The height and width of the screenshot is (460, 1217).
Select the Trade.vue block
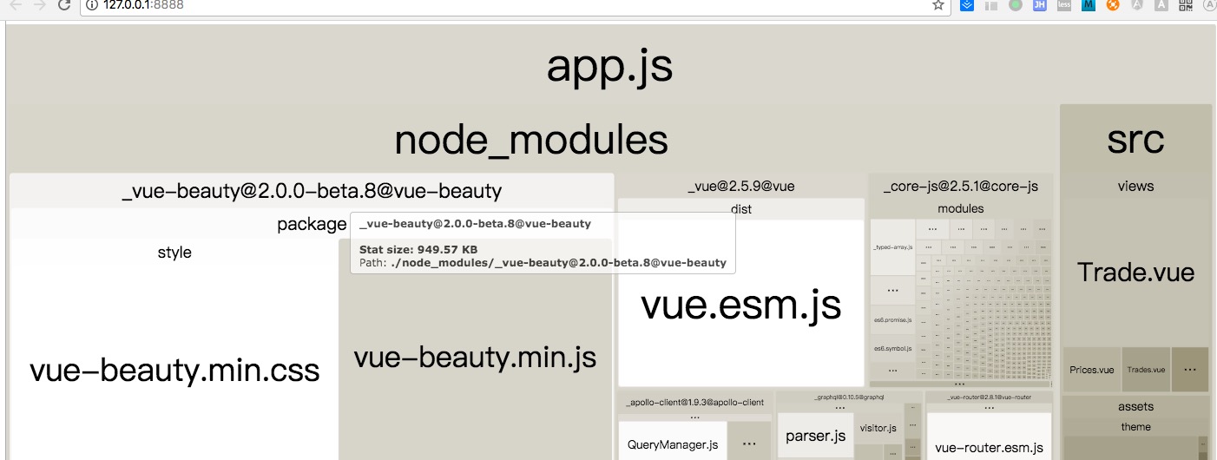[x=1135, y=273]
